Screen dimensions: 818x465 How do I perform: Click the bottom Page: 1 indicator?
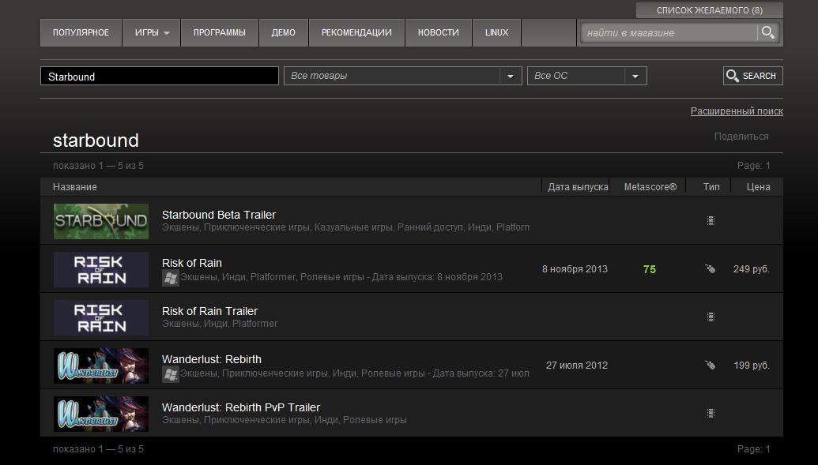(x=753, y=449)
